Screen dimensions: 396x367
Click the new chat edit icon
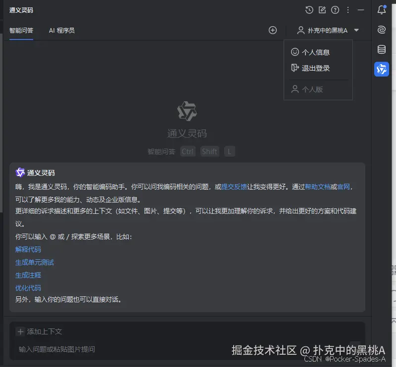coord(322,10)
